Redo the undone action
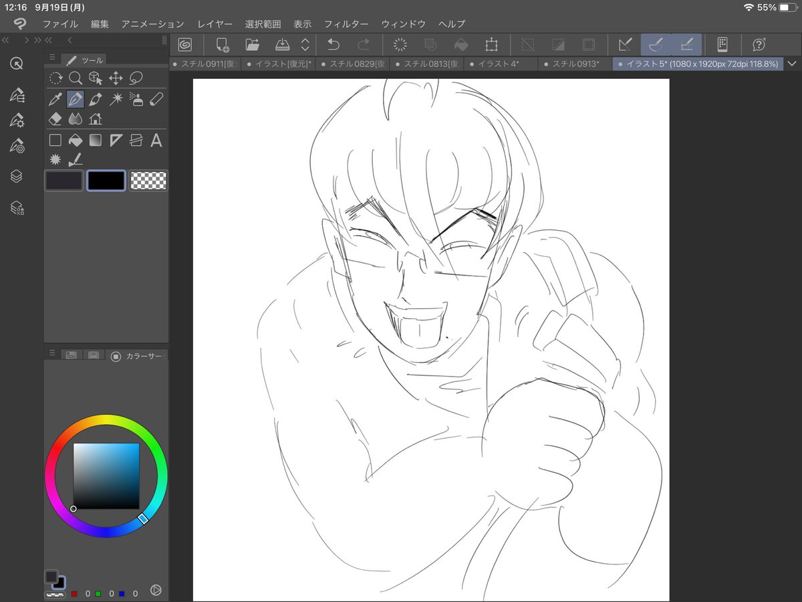The width and height of the screenshot is (802, 602). [x=364, y=45]
